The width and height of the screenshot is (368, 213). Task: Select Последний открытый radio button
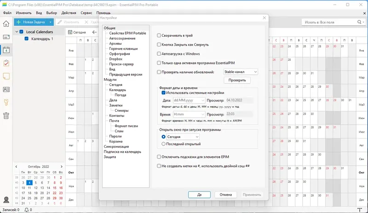pyautogui.click(x=164, y=144)
